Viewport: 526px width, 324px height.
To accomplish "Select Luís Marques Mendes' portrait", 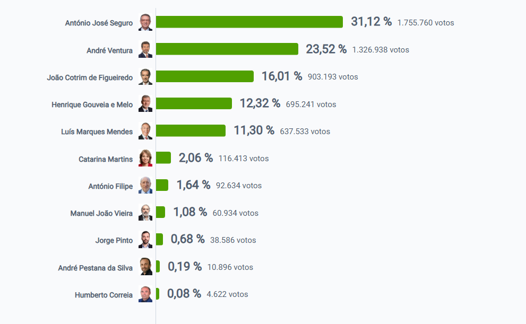I will 145,131.
